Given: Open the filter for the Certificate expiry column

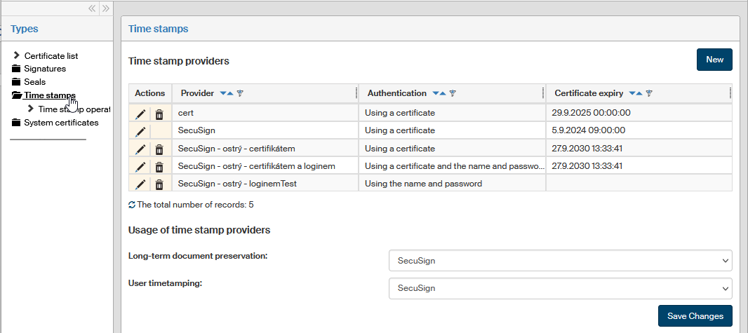Looking at the screenshot, I should point(649,93).
